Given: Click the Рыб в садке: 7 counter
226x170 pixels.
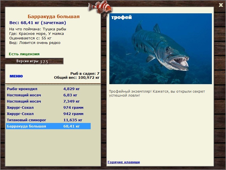Looking at the screenshot, I should 85,74.
